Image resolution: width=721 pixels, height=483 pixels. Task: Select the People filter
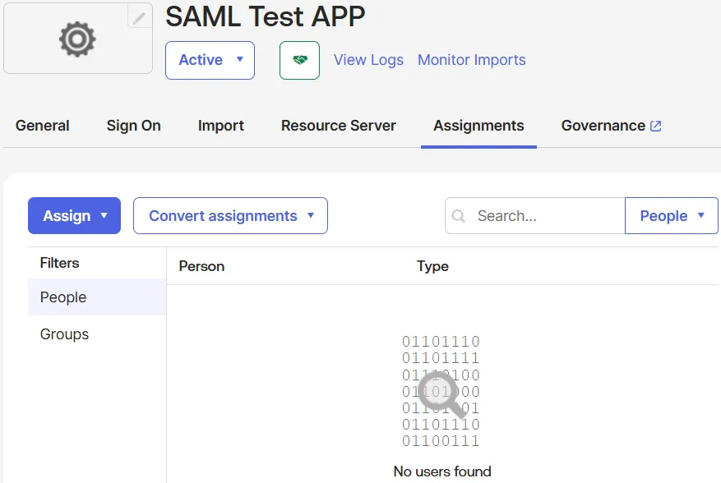pos(97,297)
